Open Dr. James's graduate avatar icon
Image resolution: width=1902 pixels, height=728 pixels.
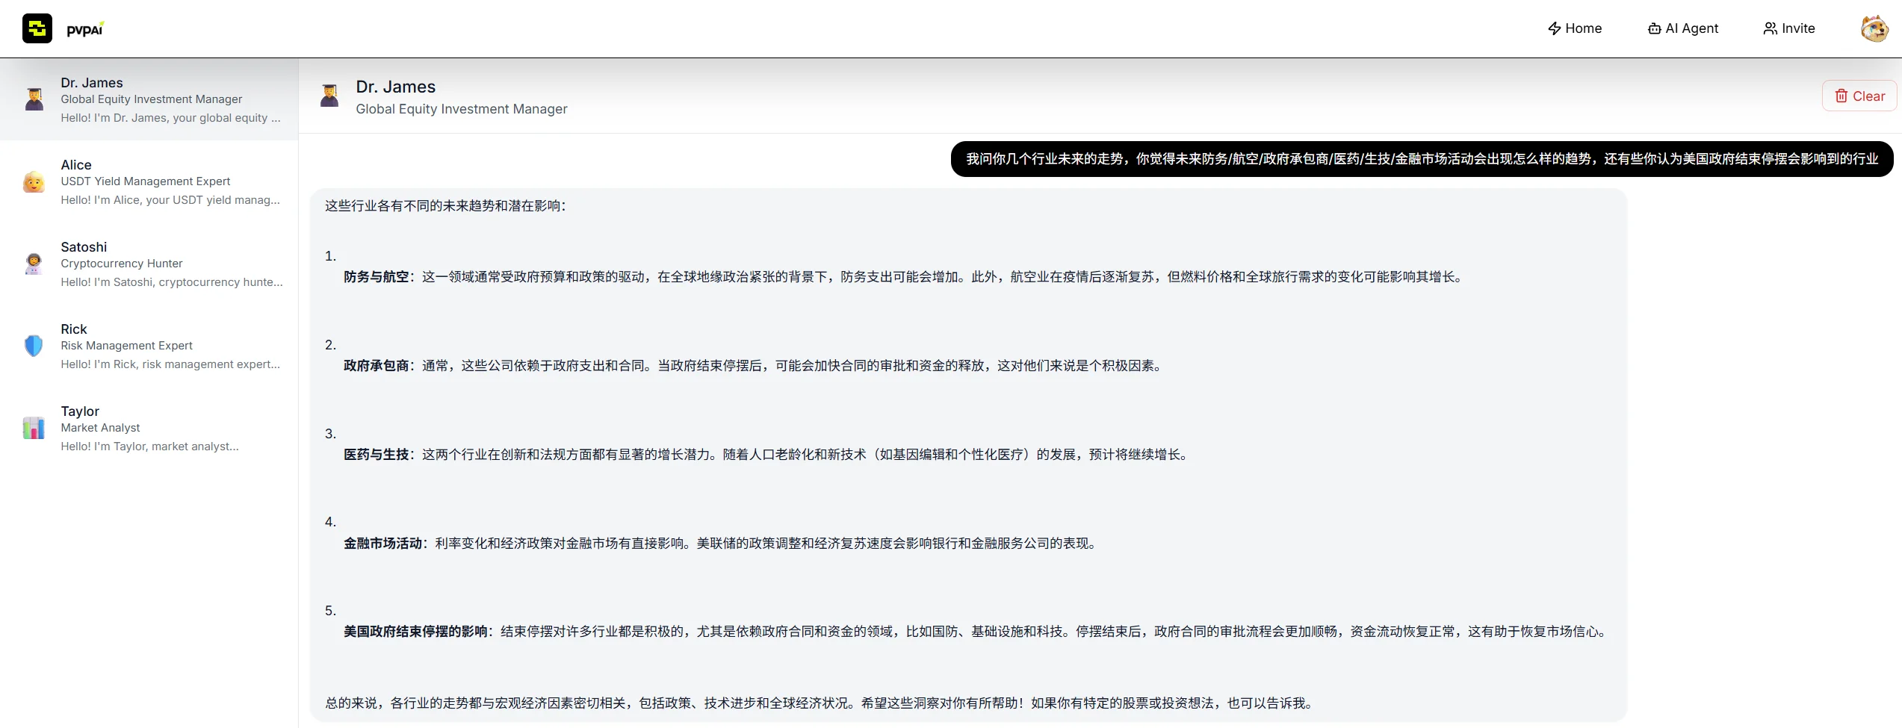[34, 98]
